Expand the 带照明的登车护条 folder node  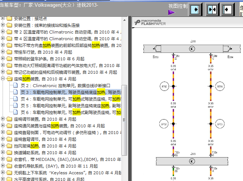pos(3,58)
